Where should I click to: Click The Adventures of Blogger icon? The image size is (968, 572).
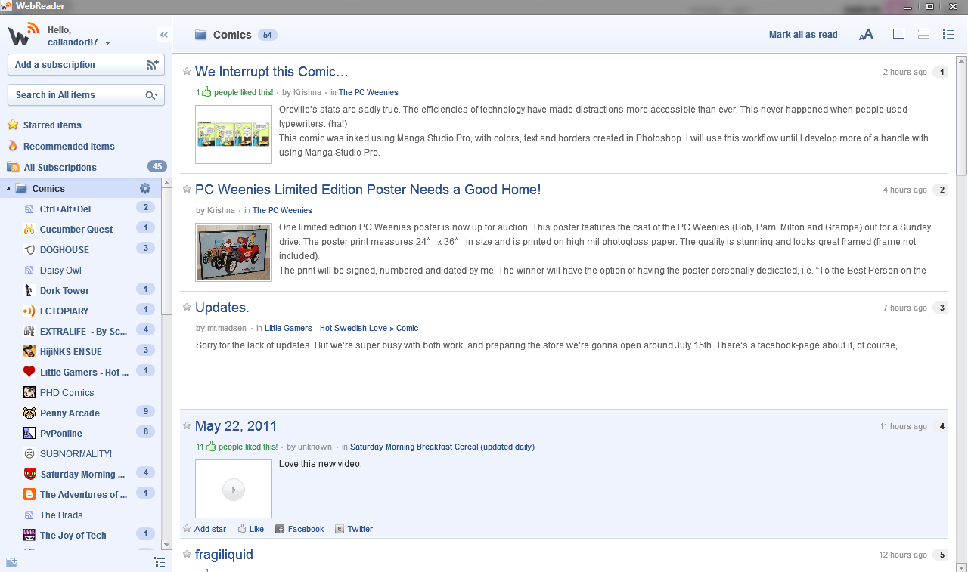point(29,494)
